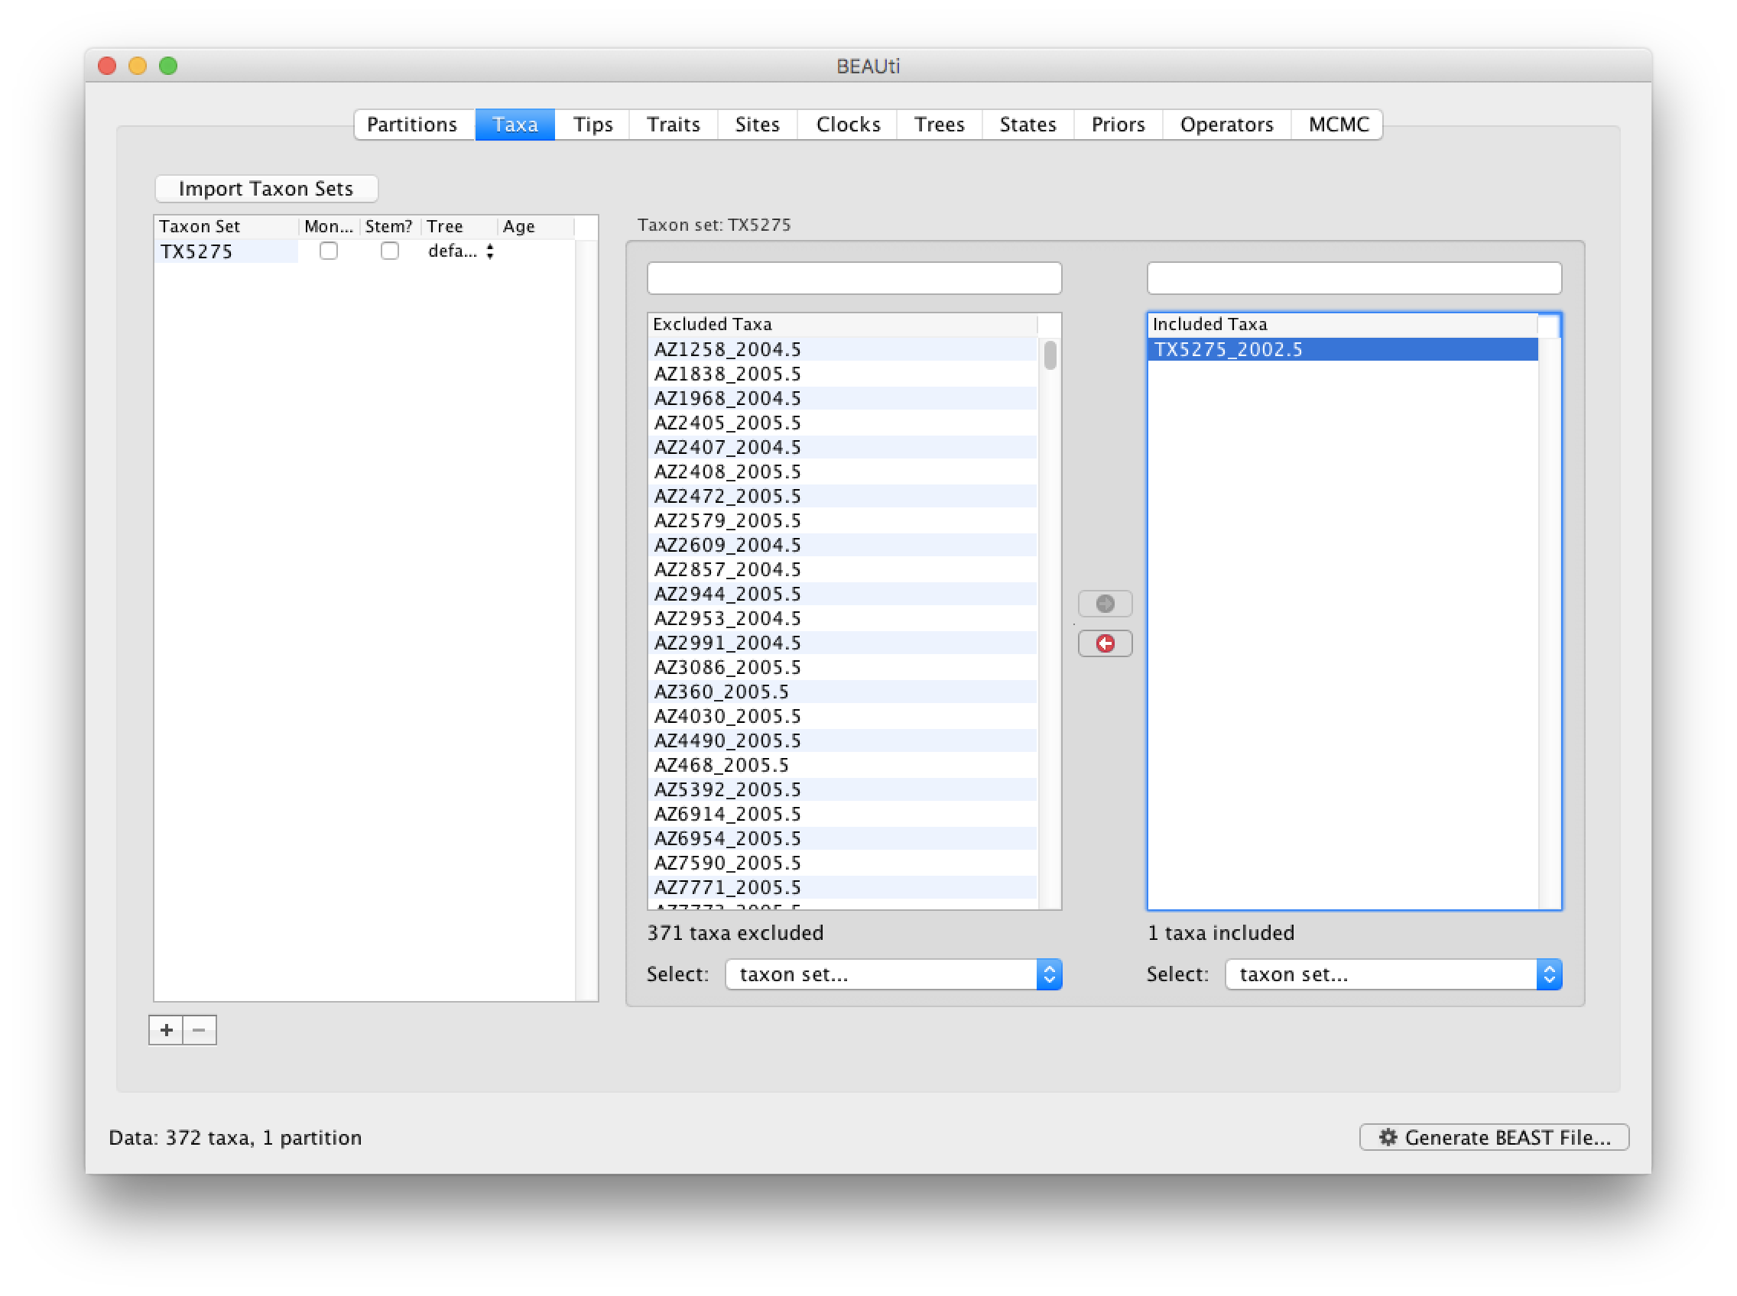Open Tree dropdown for TX5275 taxon set
The height and width of the screenshot is (1296, 1737).
(x=461, y=251)
